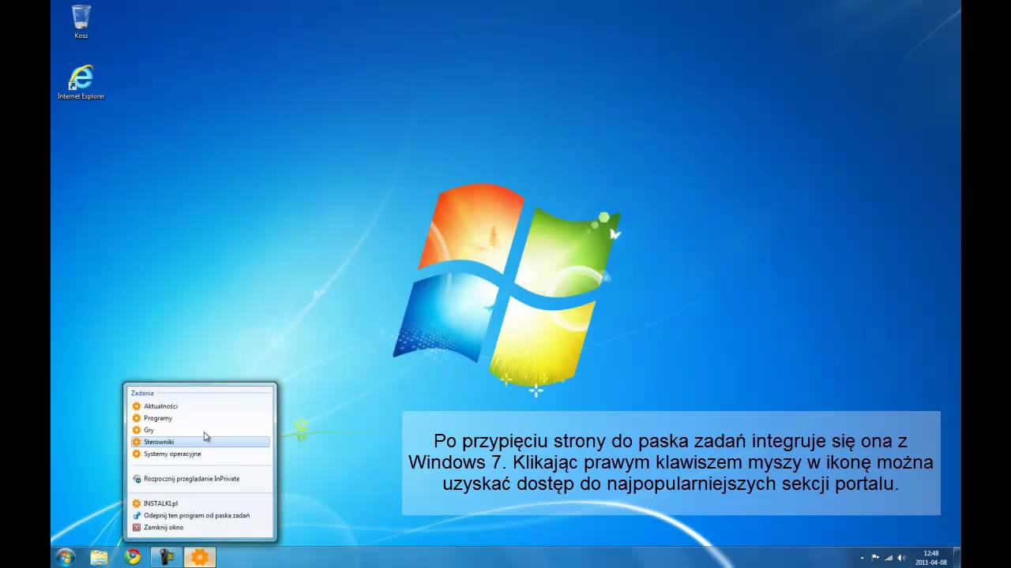
Task: Click the gear icon beside Programy
Action: pyautogui.click(x=137, y=418)
